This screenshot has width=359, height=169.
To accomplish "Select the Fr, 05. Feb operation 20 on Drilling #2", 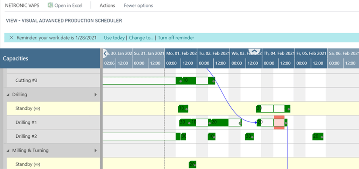I will tap(318, 136).
